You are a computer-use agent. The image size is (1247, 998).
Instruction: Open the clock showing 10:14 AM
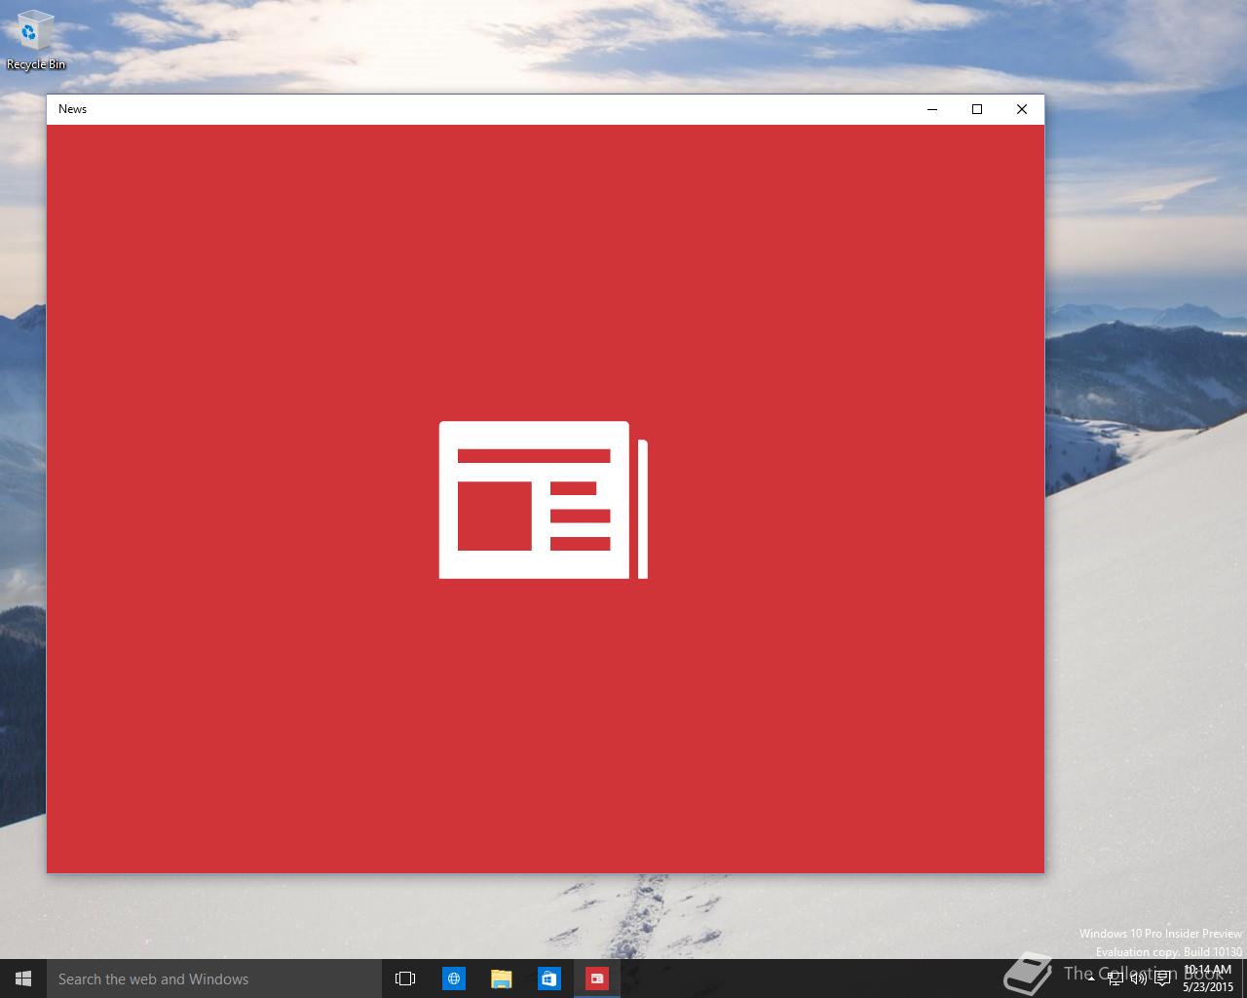(x=1208, y=979)
